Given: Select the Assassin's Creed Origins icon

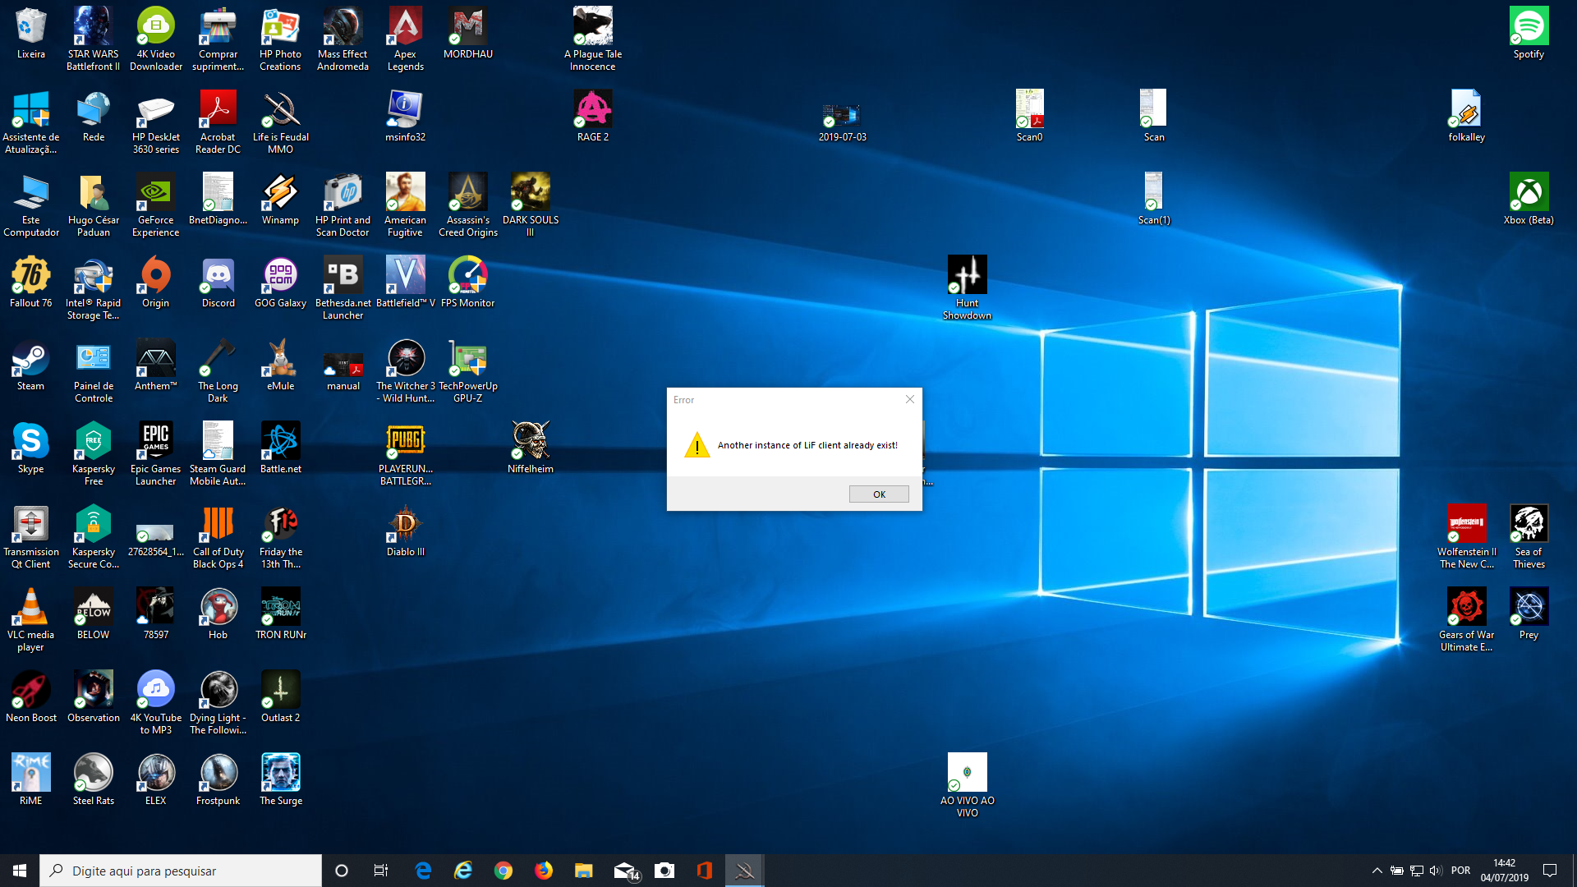Looking at the screenshot, I should click(468, 205).
